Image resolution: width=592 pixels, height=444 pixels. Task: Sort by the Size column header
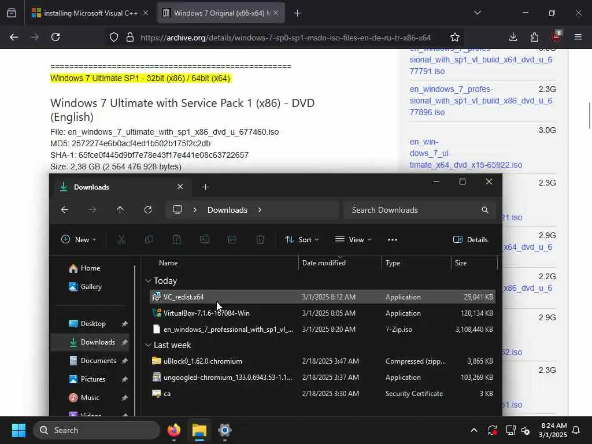pyautogui.click(x=474, y=263)
